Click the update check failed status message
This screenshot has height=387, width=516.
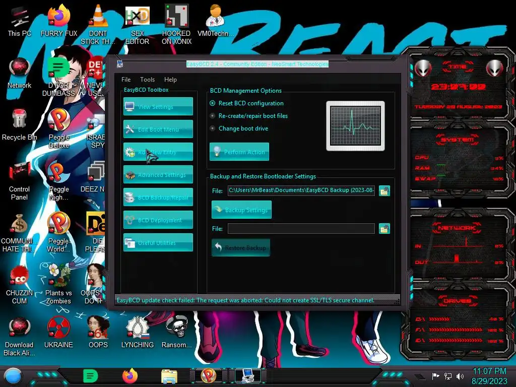pyautogui.click(x=245, y=300)
